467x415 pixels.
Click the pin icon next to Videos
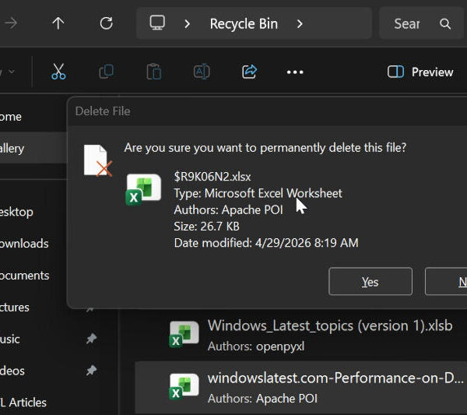(91, 371)
